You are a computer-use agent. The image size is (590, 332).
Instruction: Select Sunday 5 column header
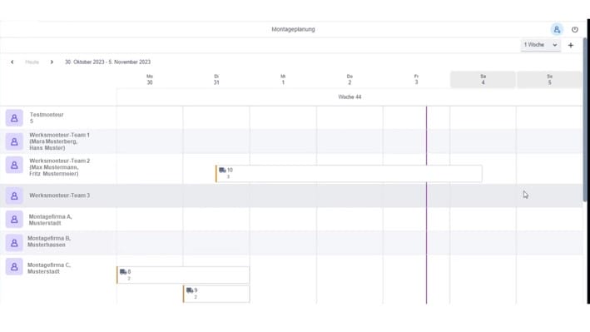549,79
